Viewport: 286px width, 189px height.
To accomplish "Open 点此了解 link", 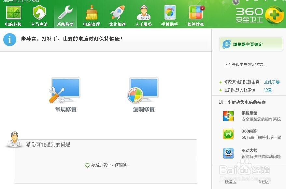I will [x=272, y=82].
